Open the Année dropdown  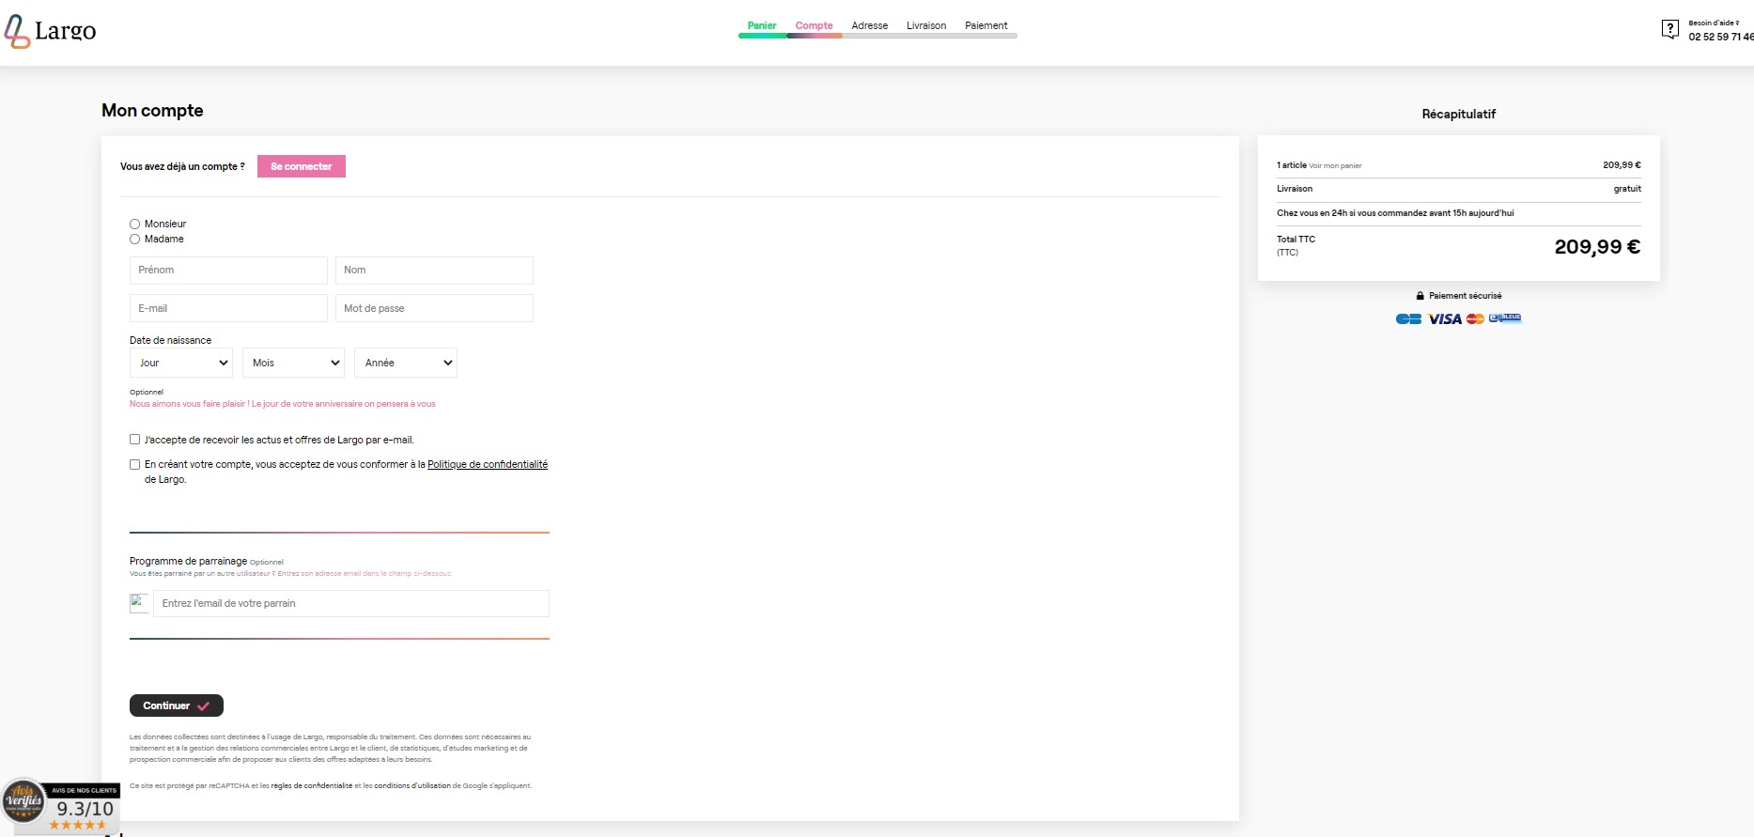point(406,363)
